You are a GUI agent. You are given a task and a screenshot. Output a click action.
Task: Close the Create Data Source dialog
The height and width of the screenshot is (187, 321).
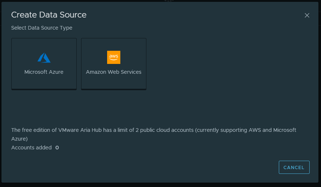(x=307, y=15)
